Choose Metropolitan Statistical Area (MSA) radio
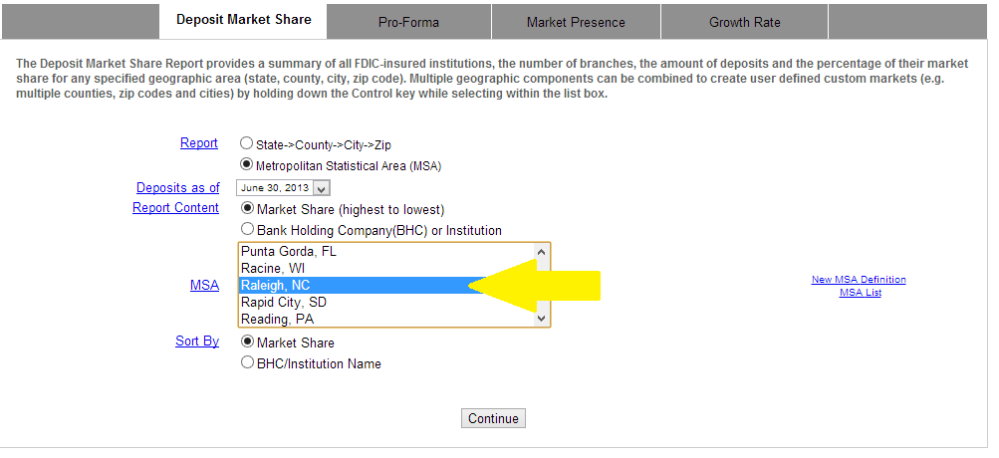Viewport: 999px width, 458px height. 247,165
